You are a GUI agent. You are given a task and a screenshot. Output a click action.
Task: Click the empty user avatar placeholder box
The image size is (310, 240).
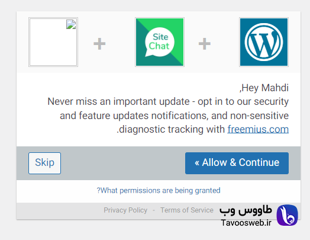(x=53, y=42)
